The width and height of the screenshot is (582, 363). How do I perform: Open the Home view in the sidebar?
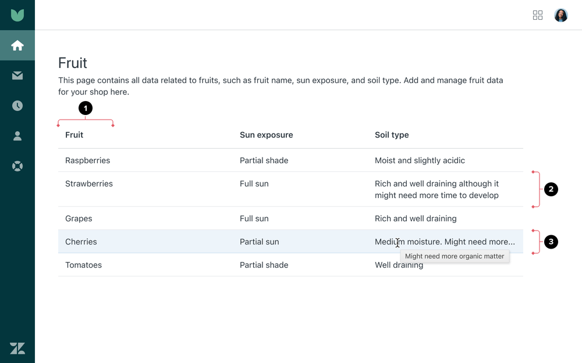click(17, 45)
